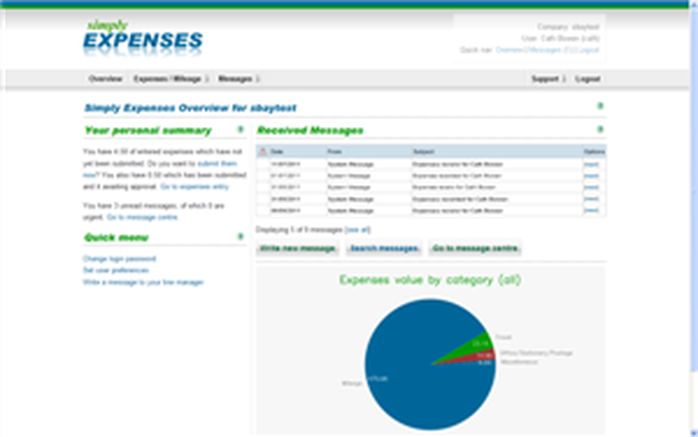Click Logout in the main navigation bar

[x=588, y=79]
